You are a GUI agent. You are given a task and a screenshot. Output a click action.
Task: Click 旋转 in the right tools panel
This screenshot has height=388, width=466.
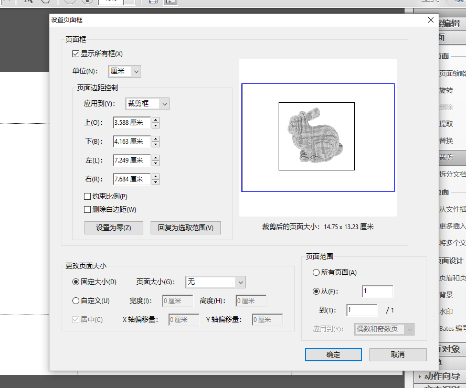pos(446,91)
